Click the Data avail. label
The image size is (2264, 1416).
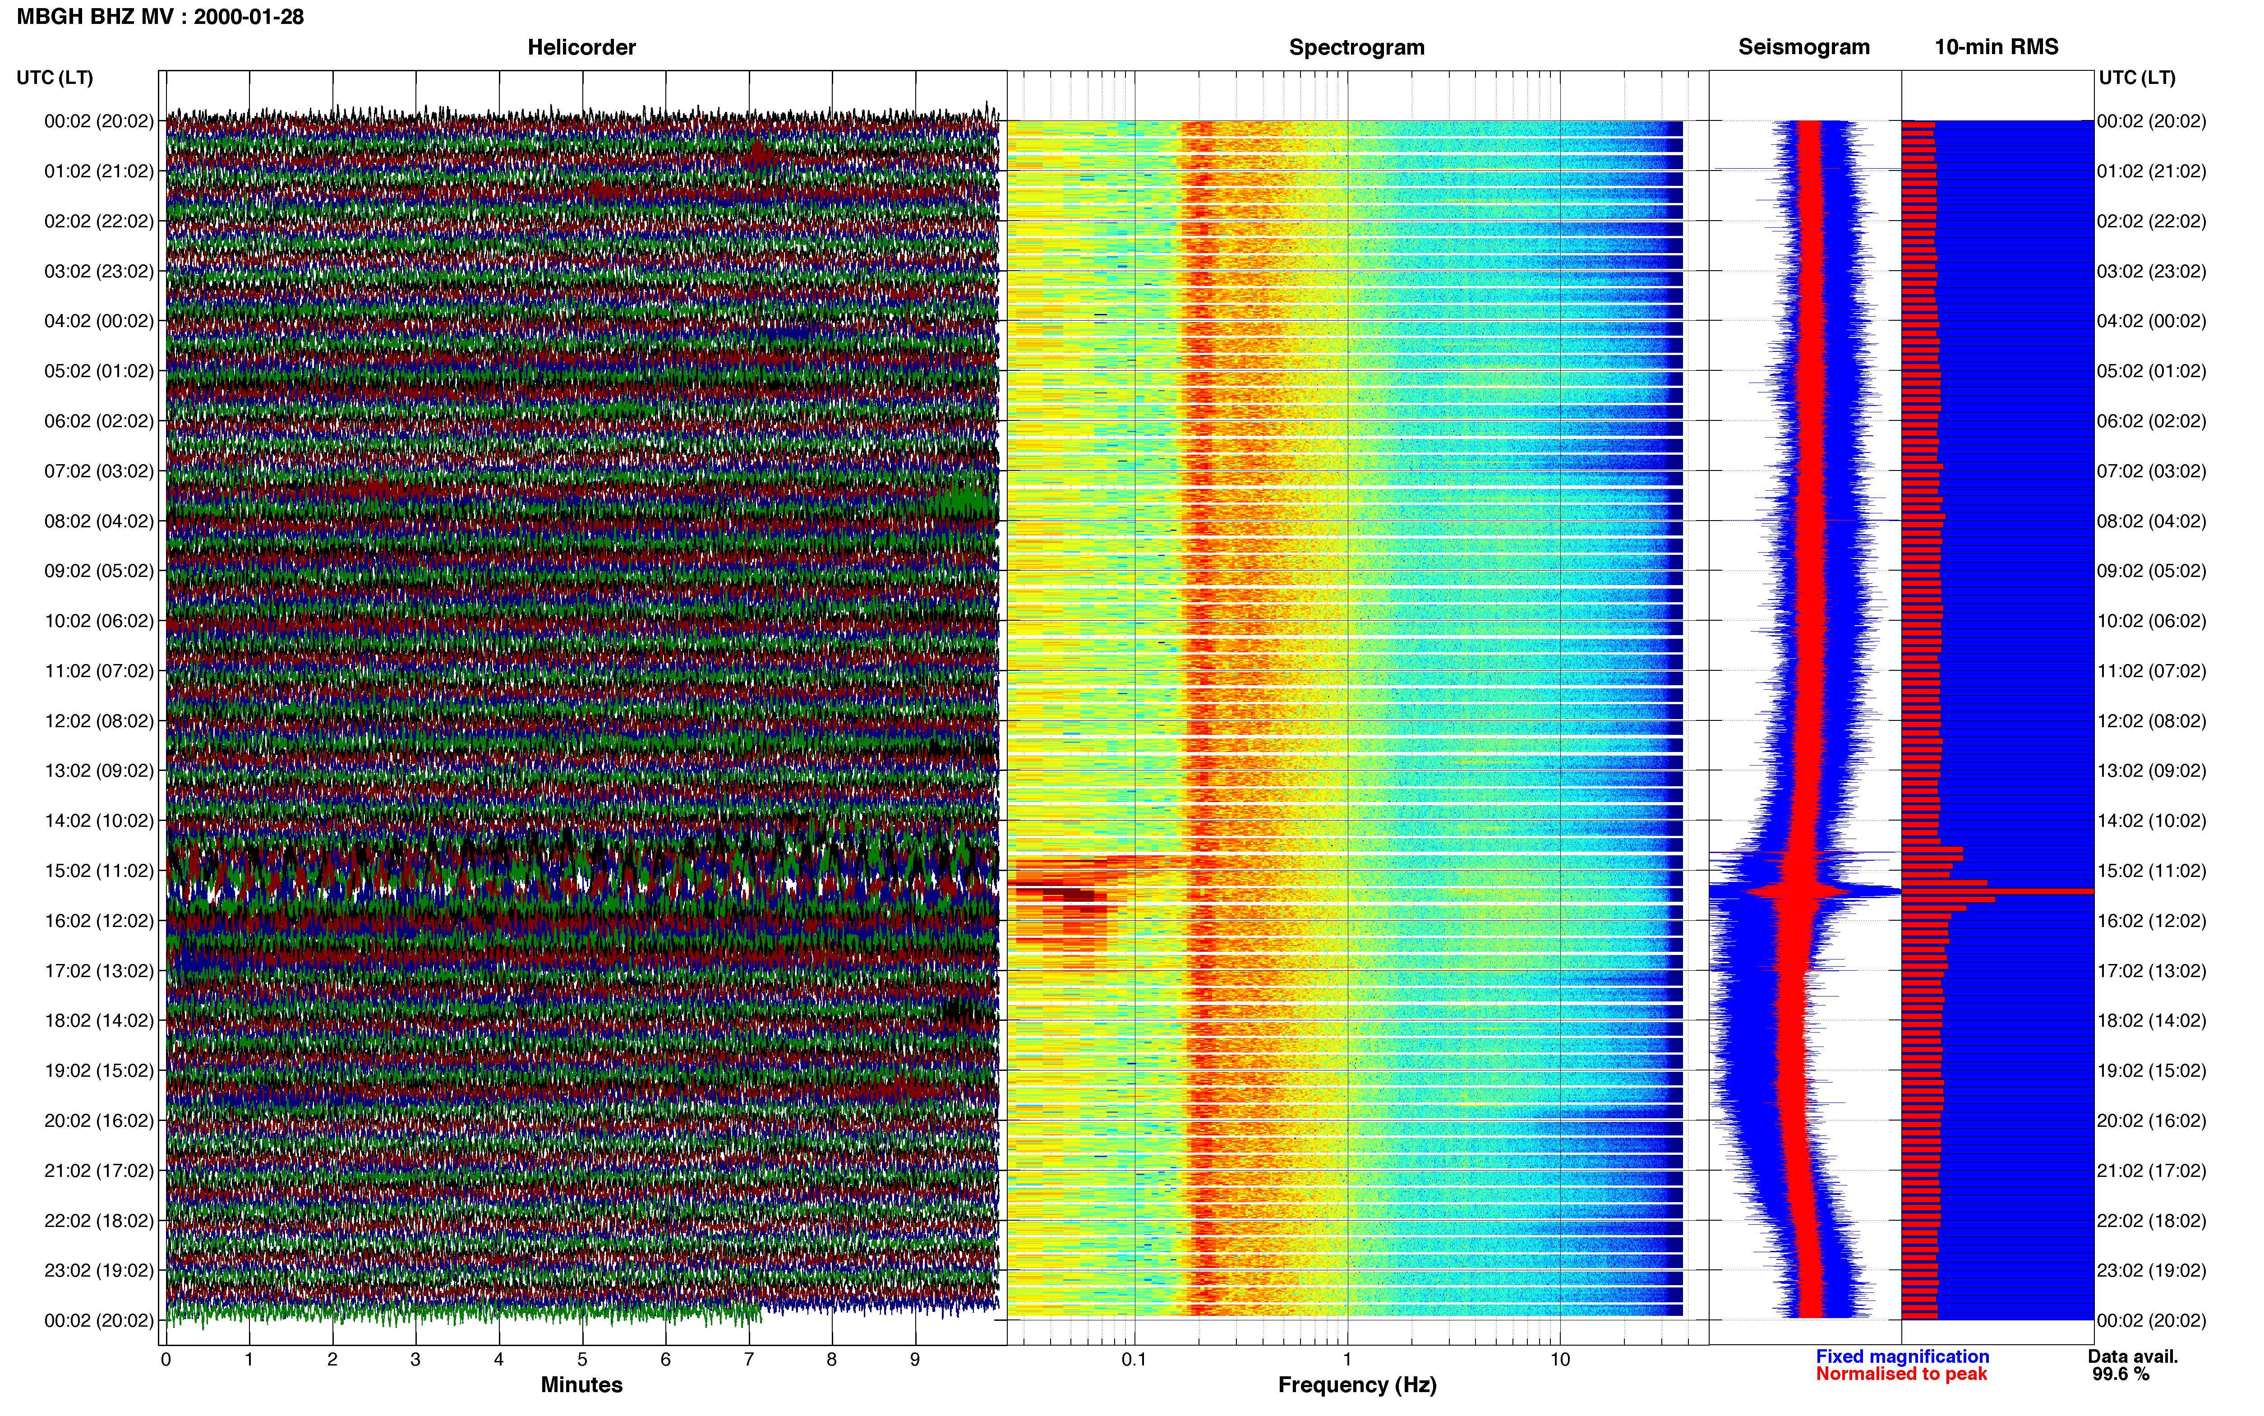coord(2133,1357)
